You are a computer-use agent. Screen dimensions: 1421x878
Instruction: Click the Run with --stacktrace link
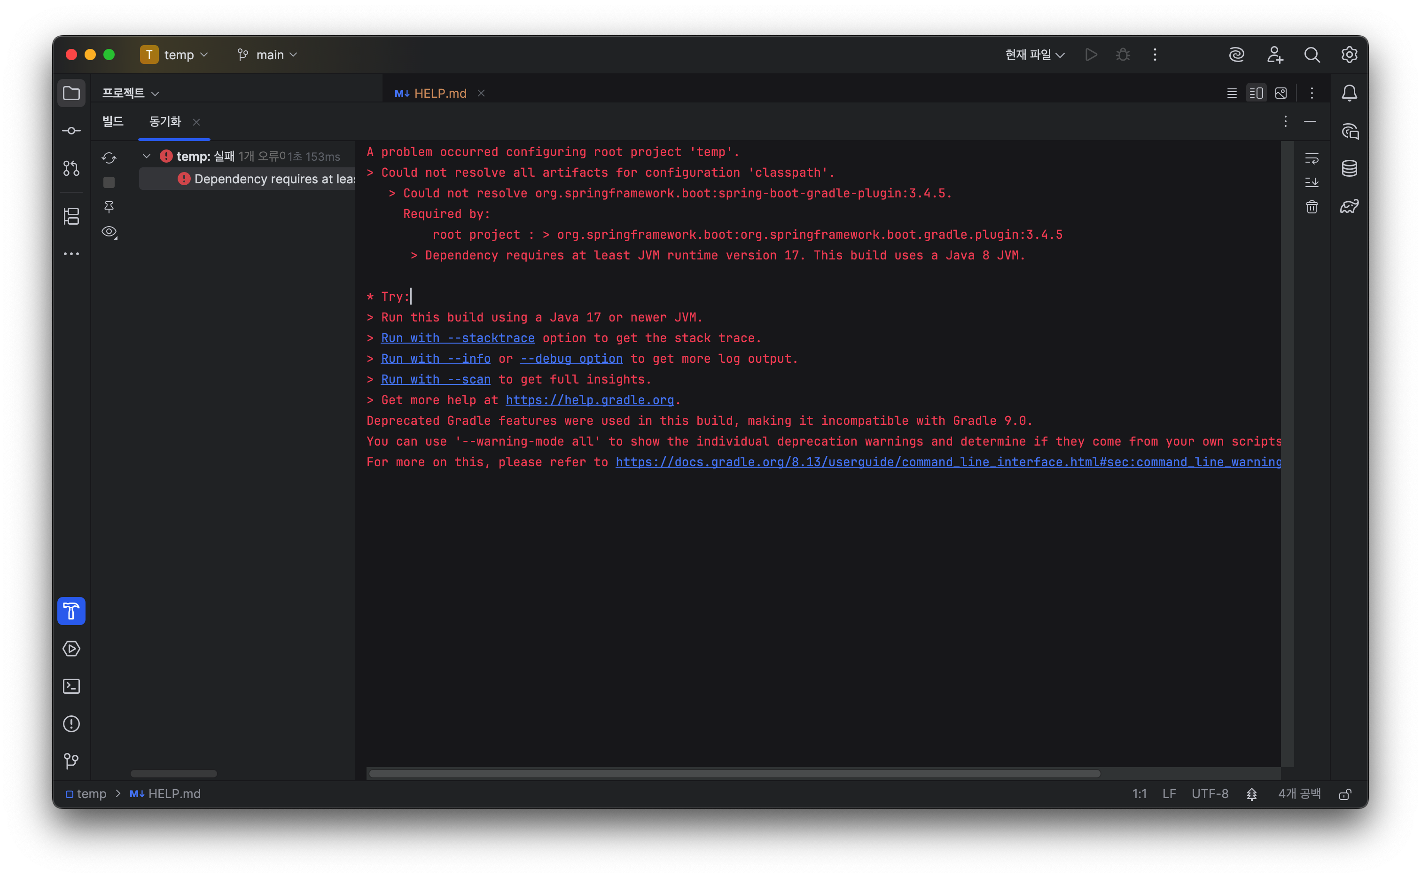(457, 338)
